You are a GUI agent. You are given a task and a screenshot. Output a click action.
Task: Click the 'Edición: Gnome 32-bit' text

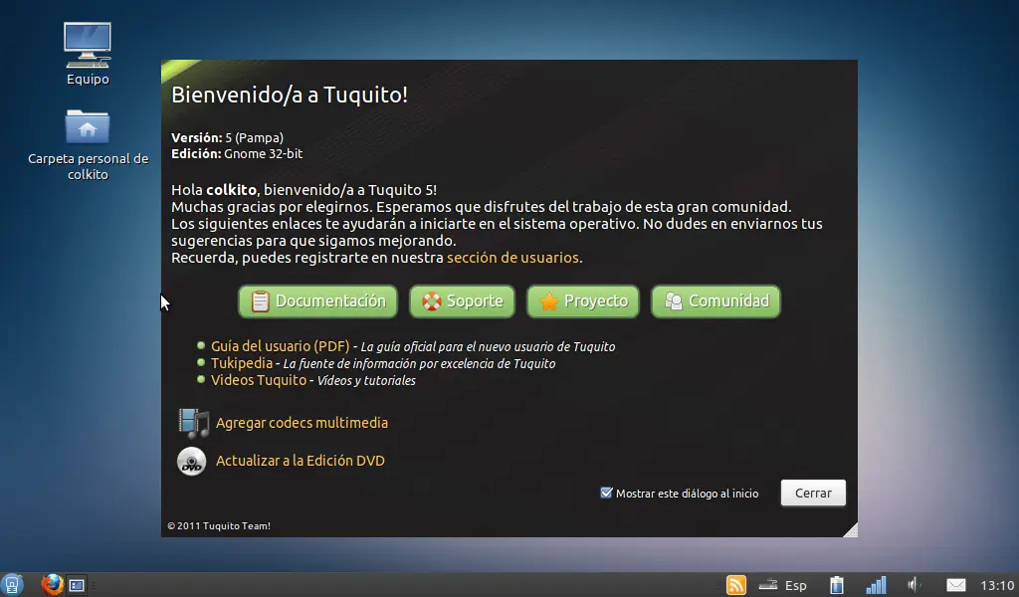(237, 154)
